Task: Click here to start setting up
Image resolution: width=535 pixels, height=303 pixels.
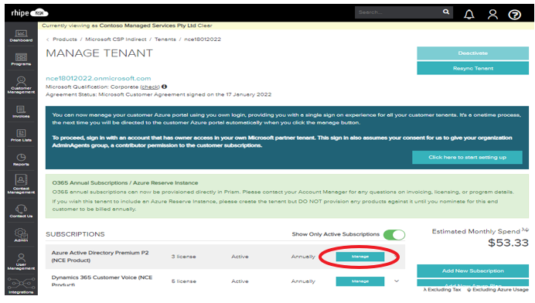Action: (467, 158)
